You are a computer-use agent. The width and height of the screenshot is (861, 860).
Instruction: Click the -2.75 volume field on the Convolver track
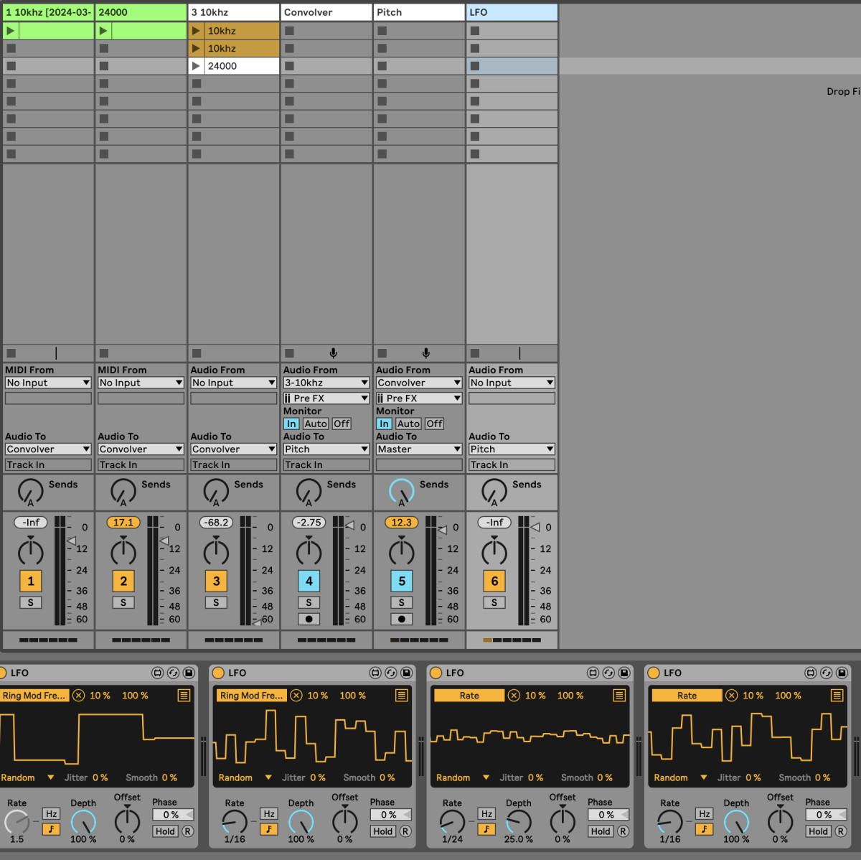(x=309, y=523)
